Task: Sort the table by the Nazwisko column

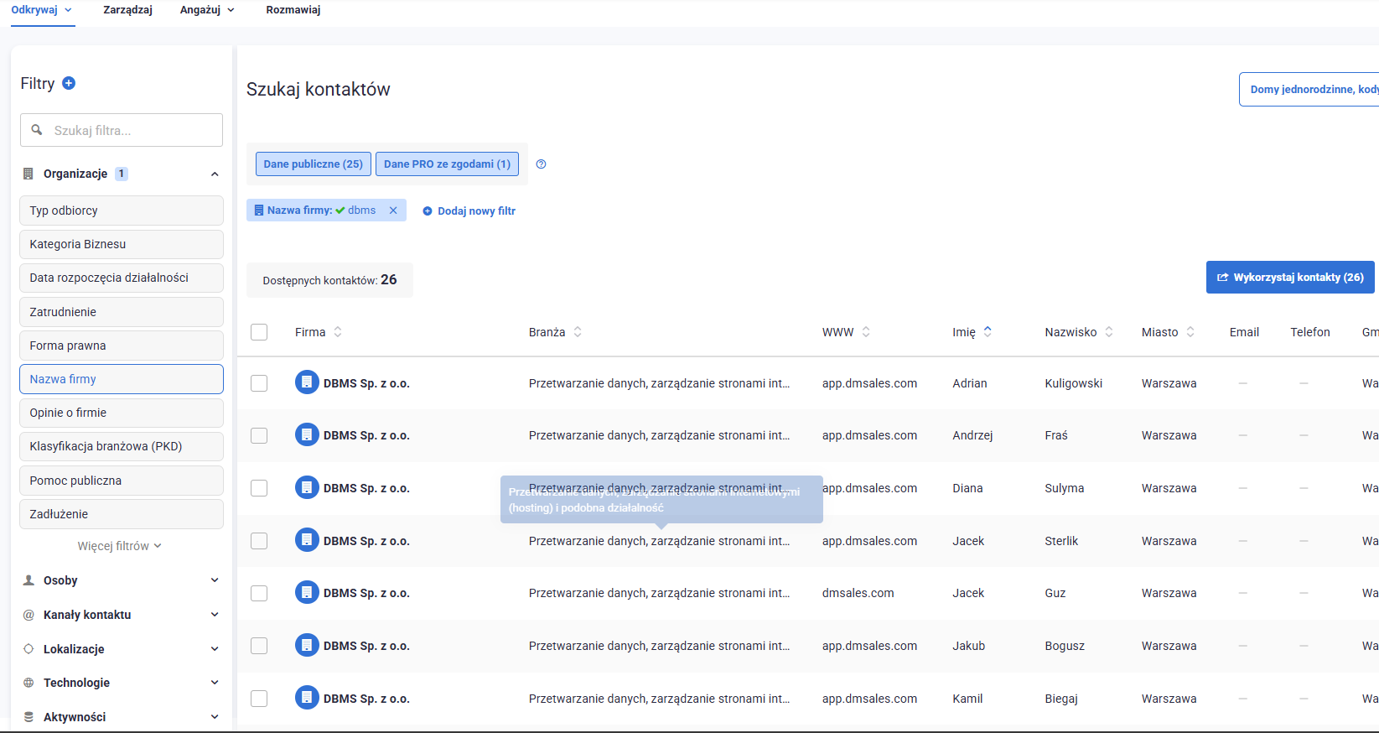Action: [1109, 332]
